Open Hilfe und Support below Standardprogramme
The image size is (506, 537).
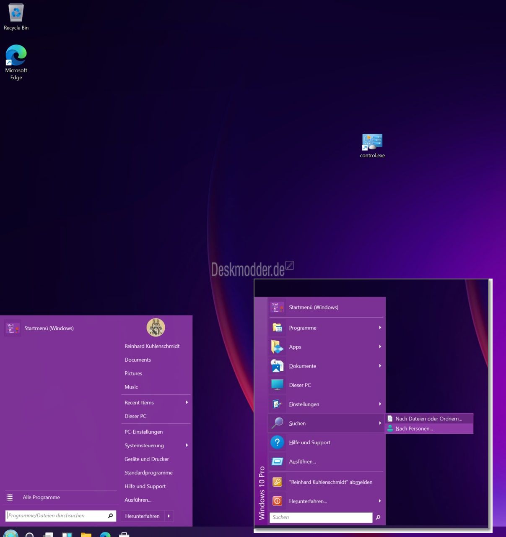pyautogui.click(x=156, y=486)
